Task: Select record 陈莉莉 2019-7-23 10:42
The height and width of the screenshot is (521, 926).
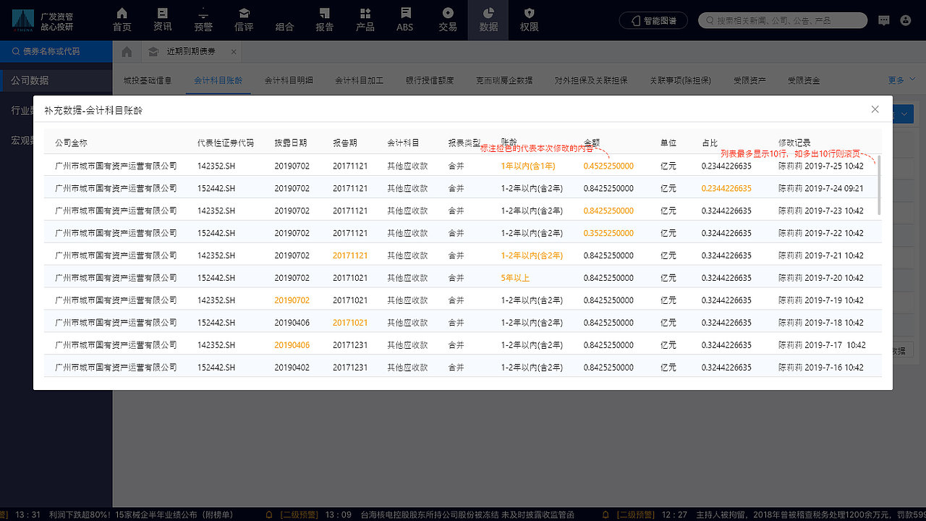Action: [x=821, y=211]
